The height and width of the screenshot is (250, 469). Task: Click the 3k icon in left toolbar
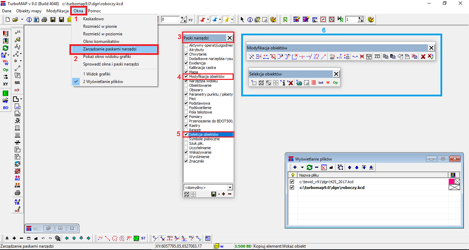pos(17,121)
